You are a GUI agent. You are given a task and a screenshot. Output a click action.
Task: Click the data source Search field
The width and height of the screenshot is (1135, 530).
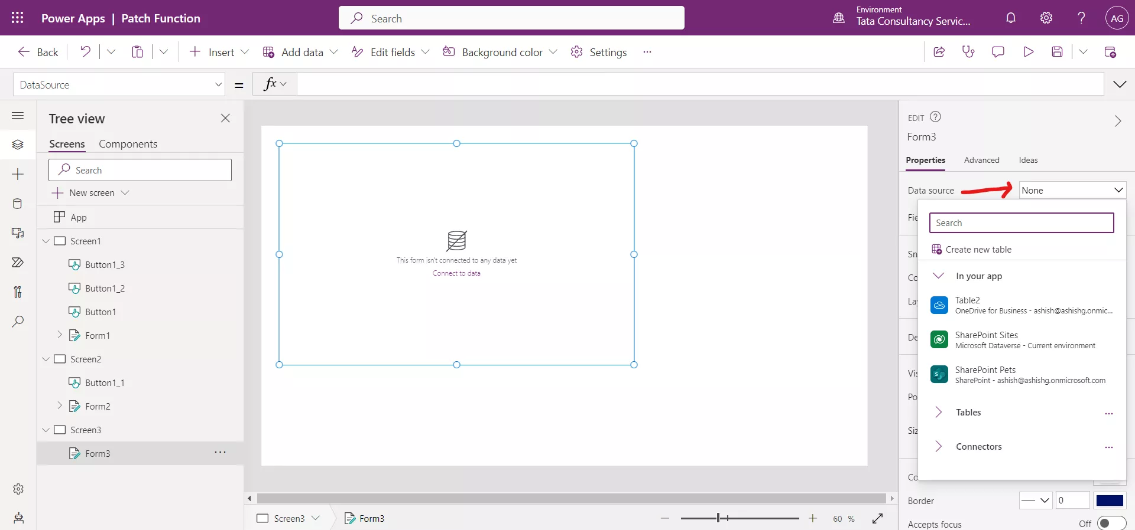point(1022,223)
